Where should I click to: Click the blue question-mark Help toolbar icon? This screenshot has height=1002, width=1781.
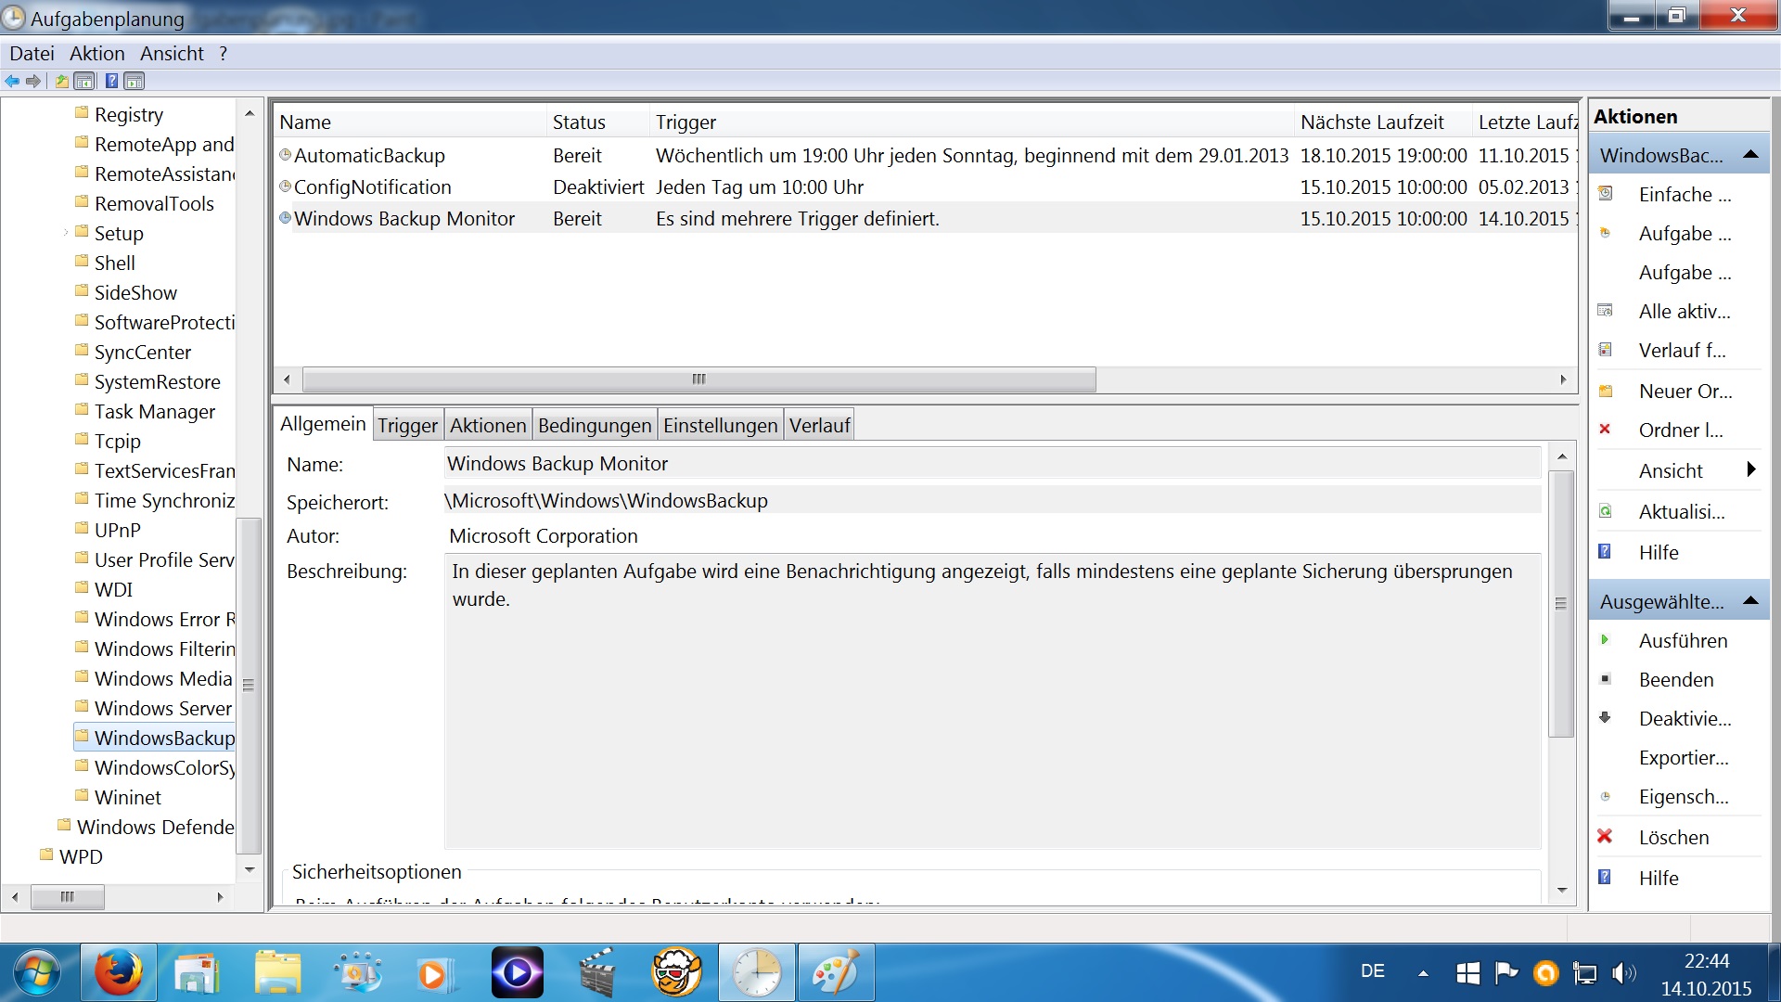point(111,82)
